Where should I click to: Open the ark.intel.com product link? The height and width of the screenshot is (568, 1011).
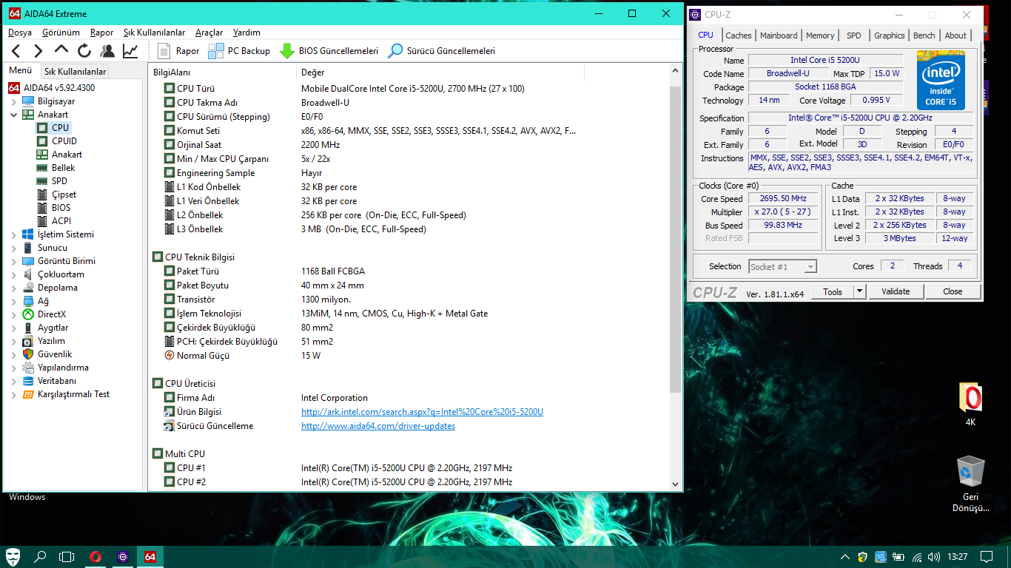[422, 412]
